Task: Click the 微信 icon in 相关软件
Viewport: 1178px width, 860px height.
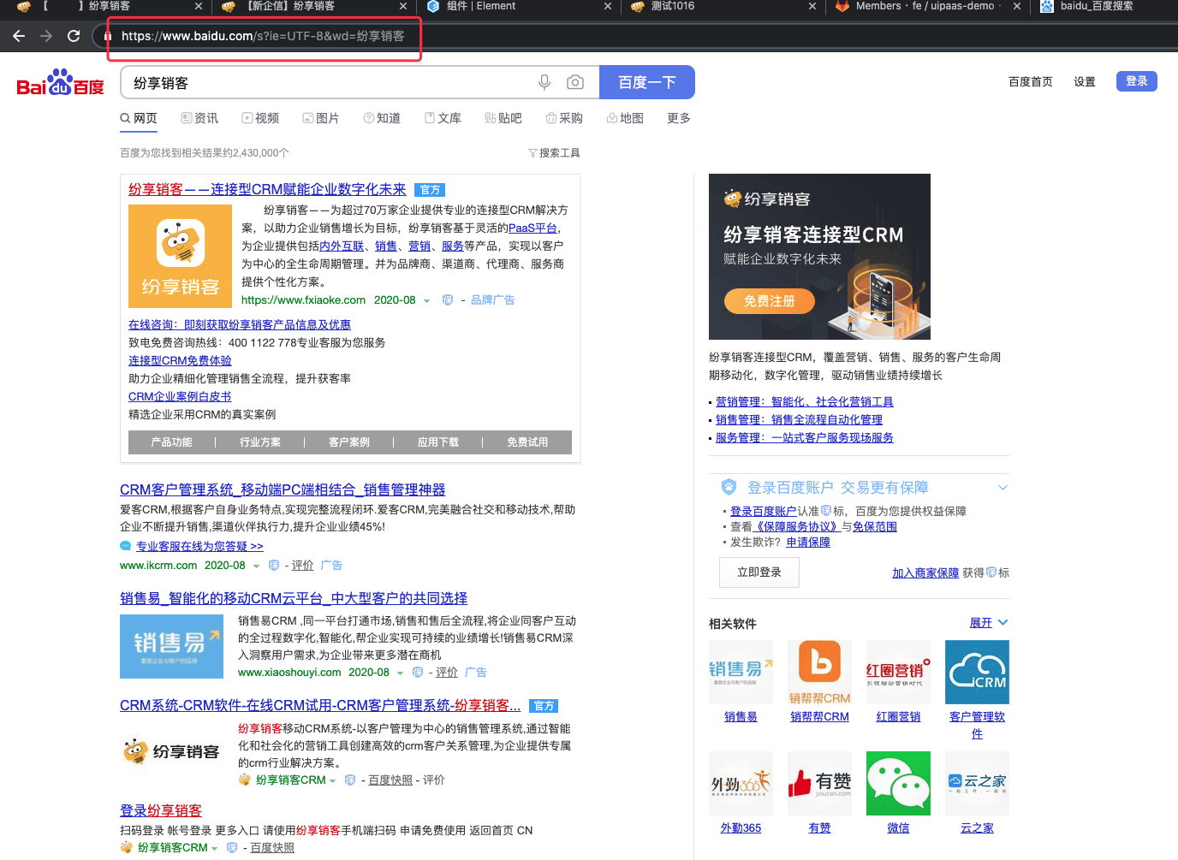Action: (898, 783)
